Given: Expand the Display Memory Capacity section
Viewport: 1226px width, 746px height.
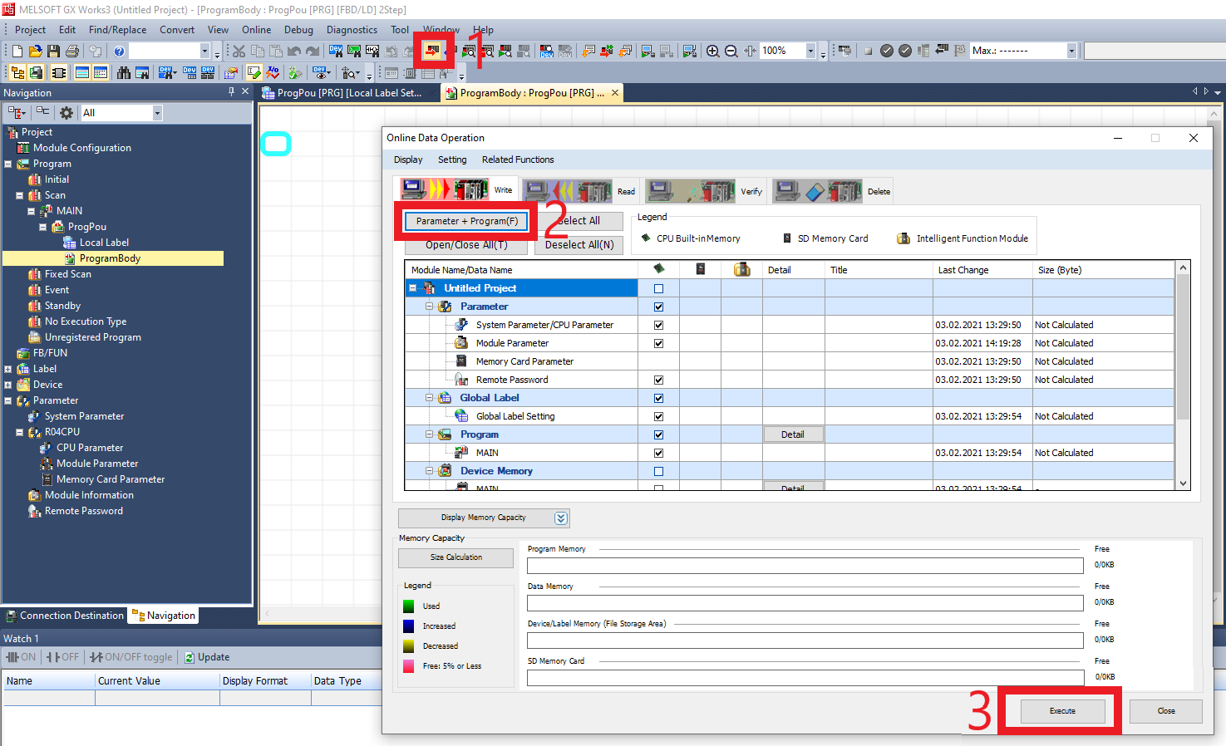Looking at the screenshot, I should click(484, 518).
